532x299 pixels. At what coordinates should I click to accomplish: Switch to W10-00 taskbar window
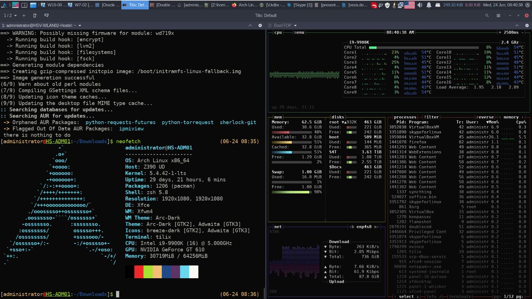[54, 5]
